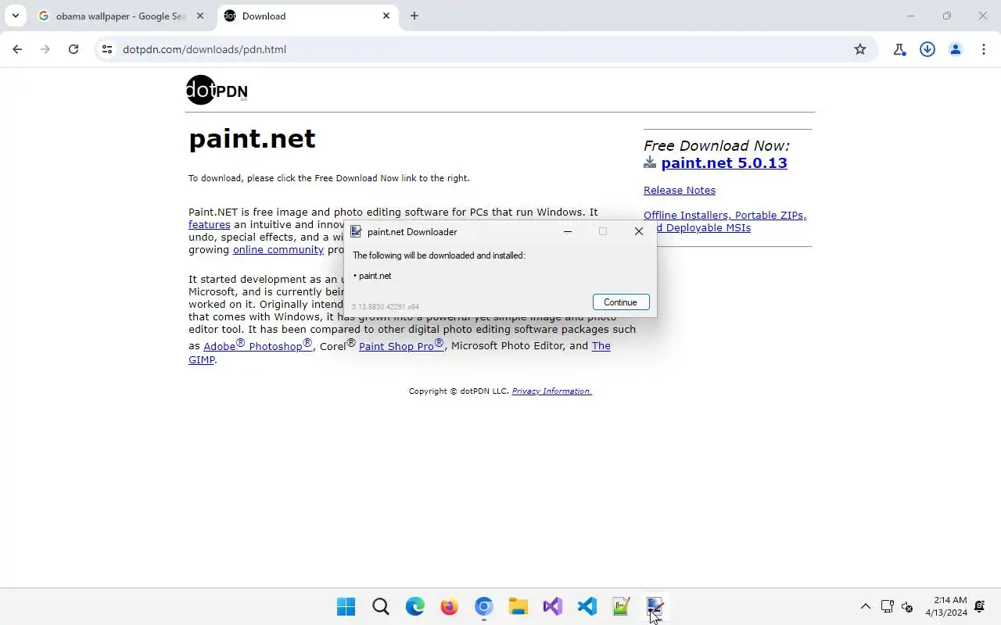
Task: Click the dotPDN logo
Action: 217,90
